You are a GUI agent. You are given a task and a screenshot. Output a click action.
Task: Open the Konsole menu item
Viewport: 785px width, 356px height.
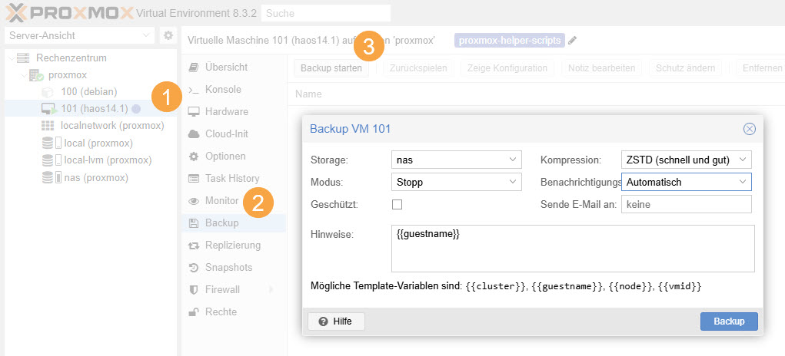(x=222, y=89)
